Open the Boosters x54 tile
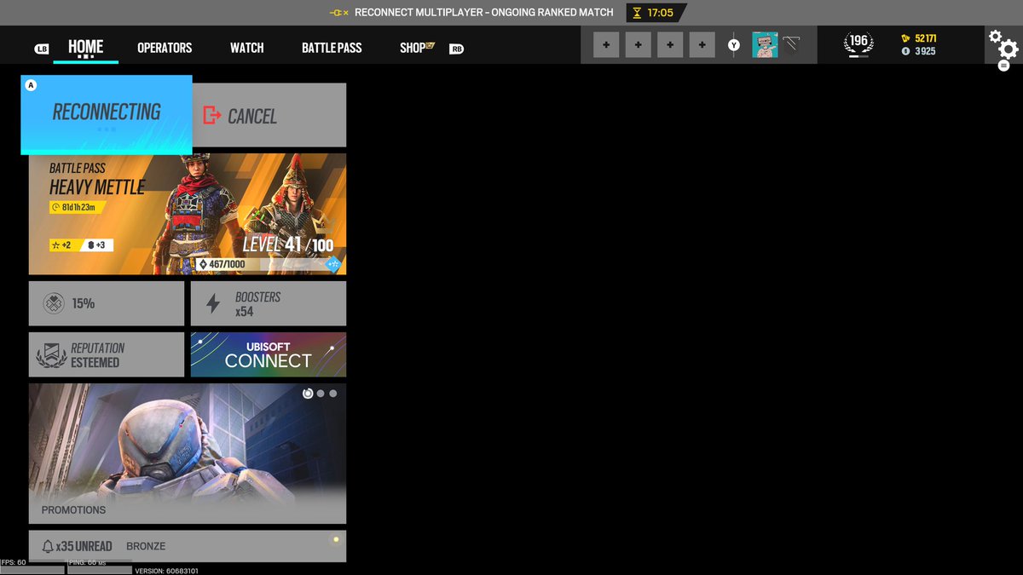 coord(269,303)
